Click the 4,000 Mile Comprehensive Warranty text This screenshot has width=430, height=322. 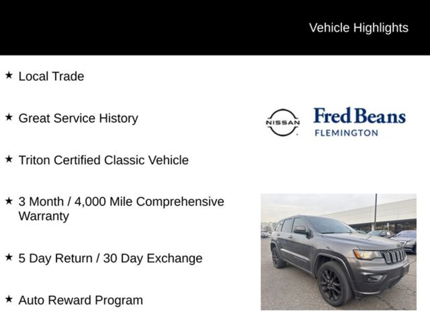click(121, 209)
